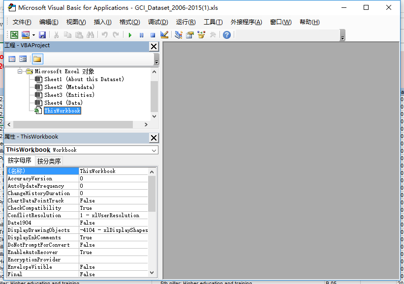Switch to the 按分类序 tab
This screenshot has width=404, height=284.
tap(49, 161)
